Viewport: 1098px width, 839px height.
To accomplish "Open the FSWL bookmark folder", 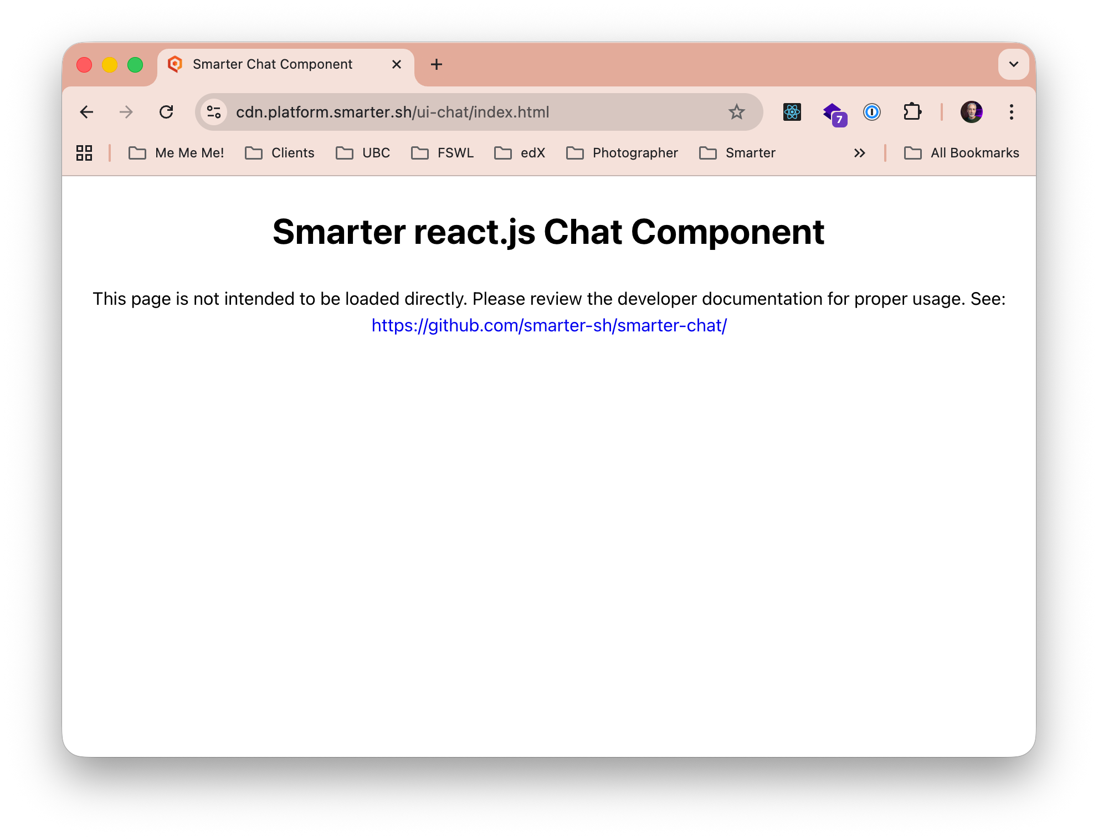I will (442, 153).
